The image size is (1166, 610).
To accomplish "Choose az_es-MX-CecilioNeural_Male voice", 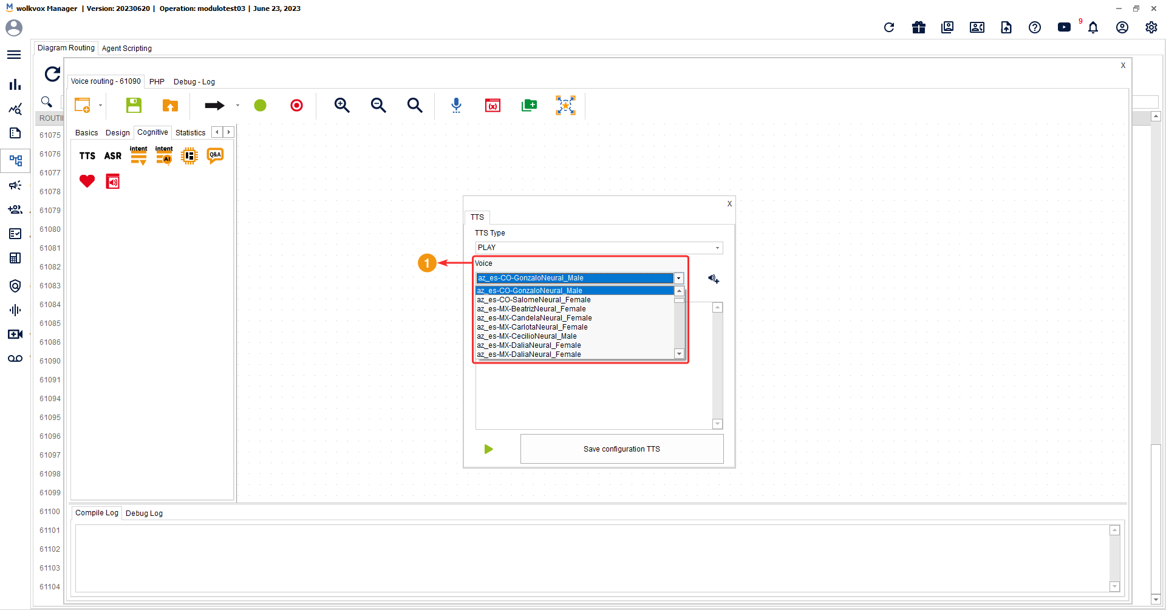I will [x=574, y=336].
